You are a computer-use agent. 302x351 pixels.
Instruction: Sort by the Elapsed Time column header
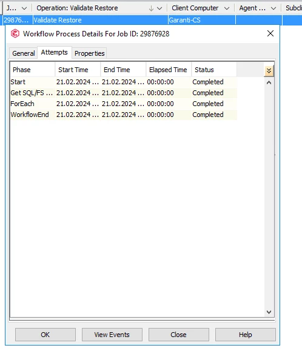pos(169,70)
